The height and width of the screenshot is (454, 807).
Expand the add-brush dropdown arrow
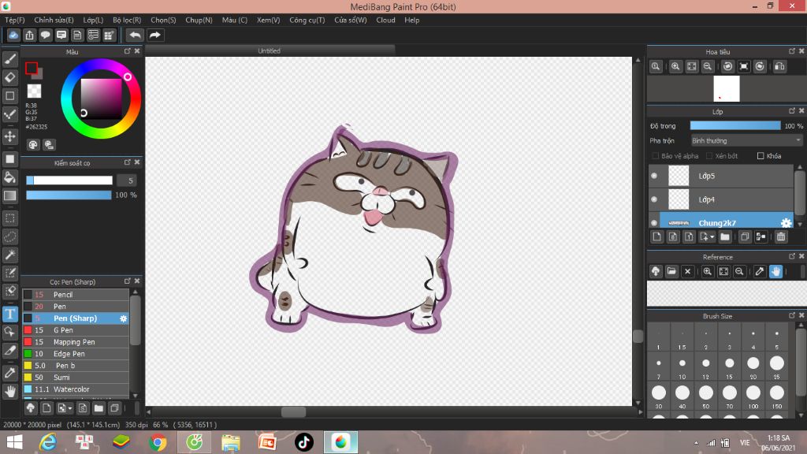(70, 409)
